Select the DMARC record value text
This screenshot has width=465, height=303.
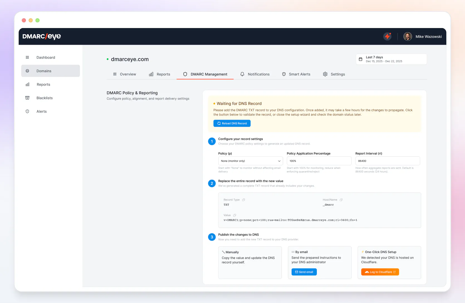[x=290, y=220]
